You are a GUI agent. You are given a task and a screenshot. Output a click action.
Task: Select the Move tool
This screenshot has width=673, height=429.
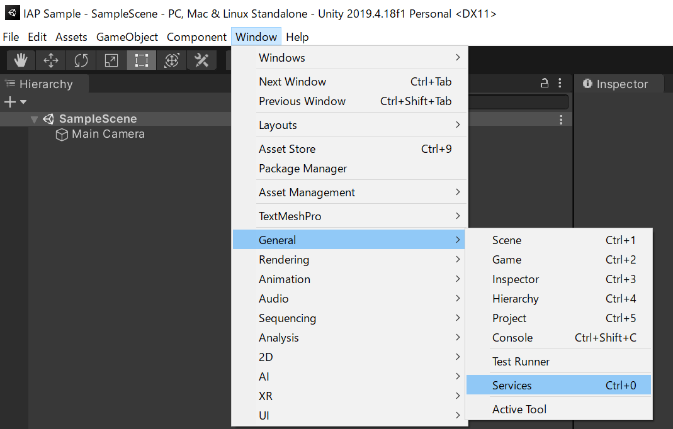pyautogui.click(x=51, y=60)
